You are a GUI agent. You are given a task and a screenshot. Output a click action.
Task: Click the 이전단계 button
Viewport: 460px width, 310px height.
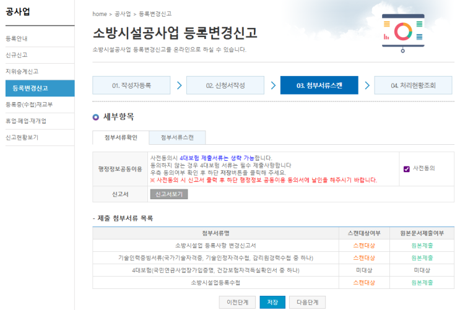[x=237, y=302]
